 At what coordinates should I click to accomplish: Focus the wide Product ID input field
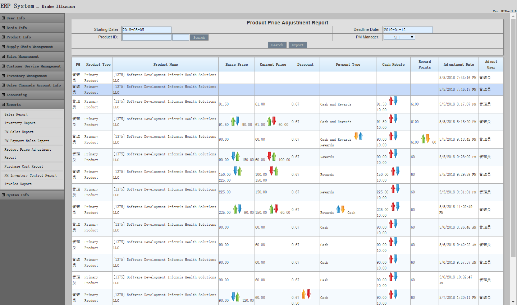[x=147, y=37]
